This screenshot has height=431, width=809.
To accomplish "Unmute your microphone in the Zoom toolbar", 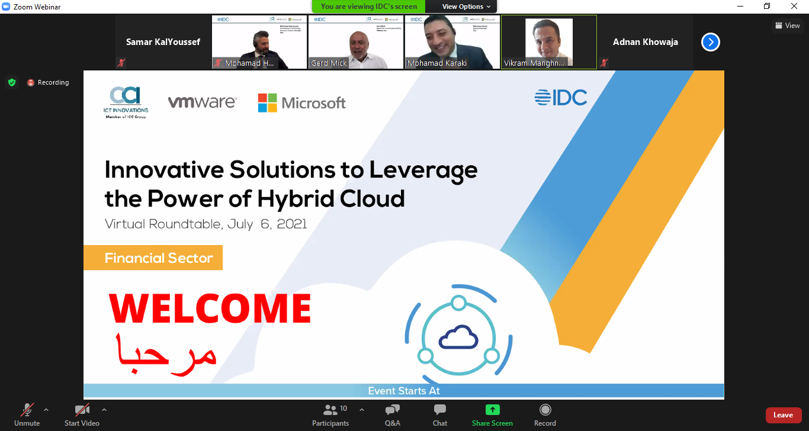I will coord(27,414).
